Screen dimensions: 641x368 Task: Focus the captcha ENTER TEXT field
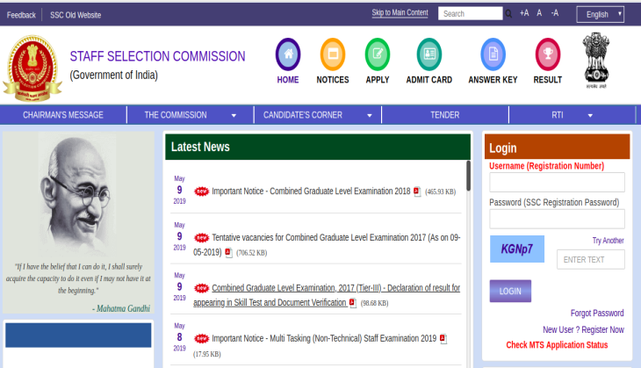pos(590,260)
